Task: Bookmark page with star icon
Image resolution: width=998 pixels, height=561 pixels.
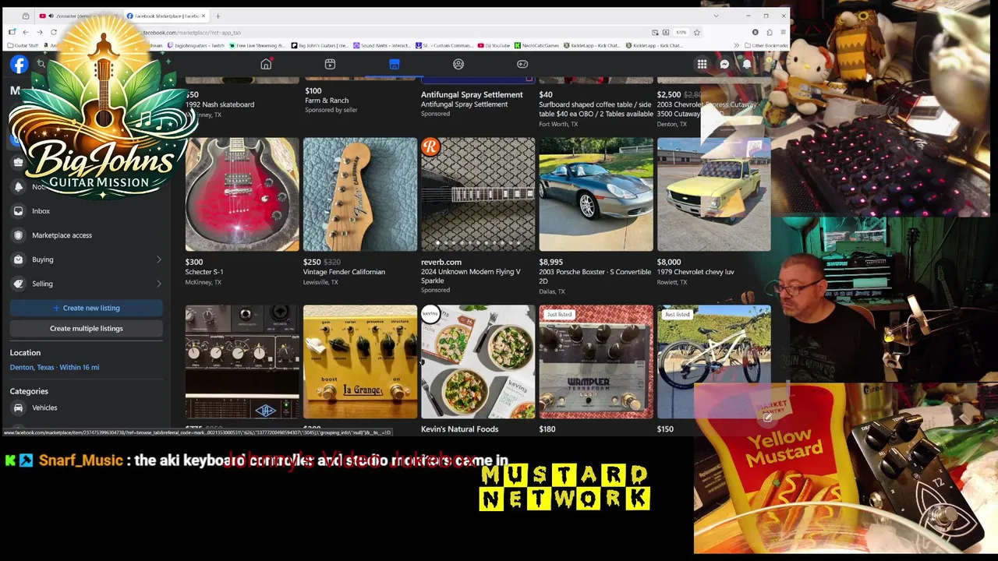Action: pos(697,32)
